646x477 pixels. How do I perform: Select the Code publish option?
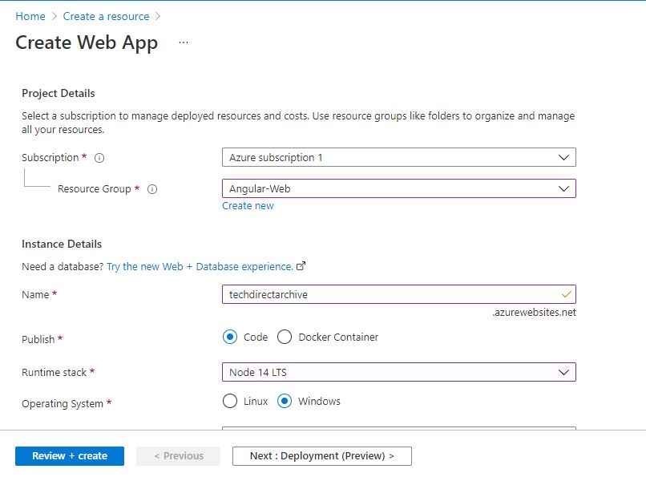click(230, 337)
